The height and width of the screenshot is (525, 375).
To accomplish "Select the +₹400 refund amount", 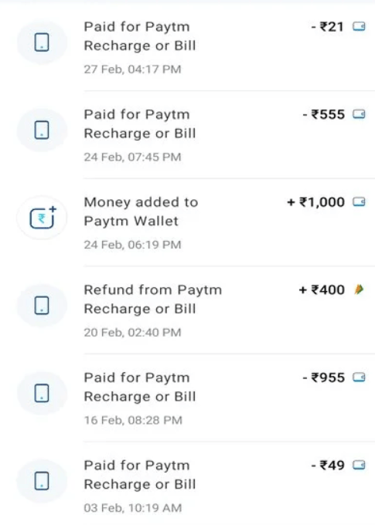I will coord(322,290).
